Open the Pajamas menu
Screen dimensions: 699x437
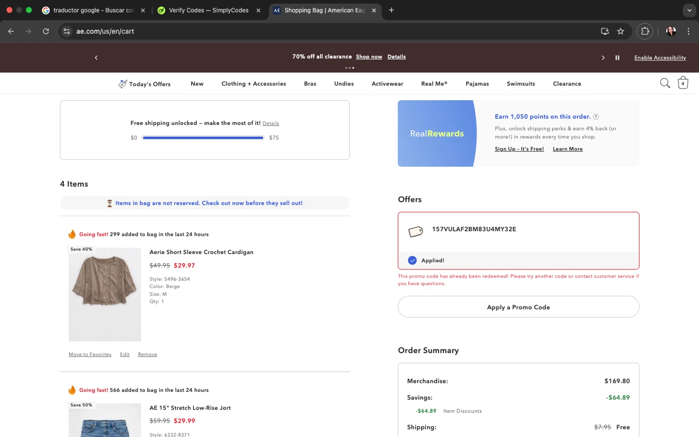[477, 84]
